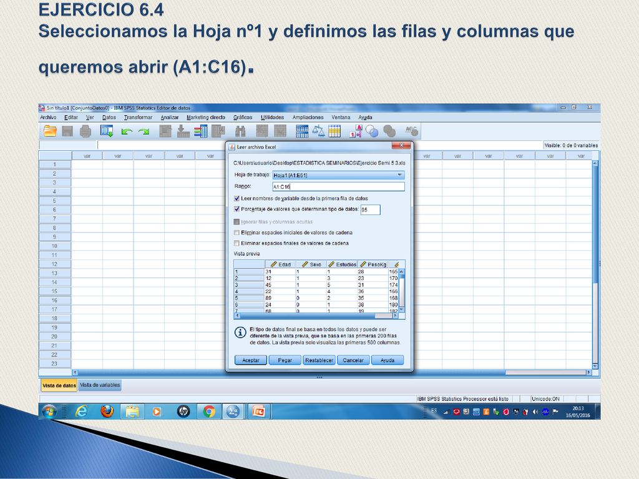Image resolution: width=639 pixels, height=479 pixels.
Task: Select the PesoKg column header in preview
Action: (373, 264)
